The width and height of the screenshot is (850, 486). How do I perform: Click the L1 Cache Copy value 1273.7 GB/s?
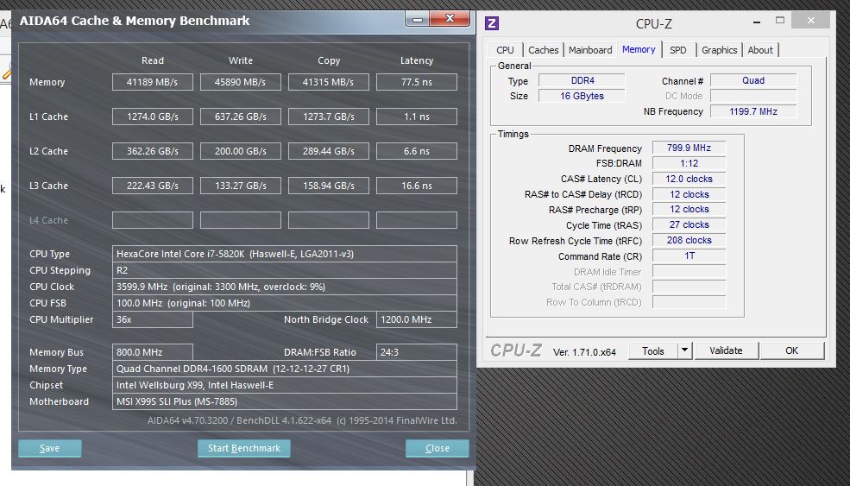click(x=329, y=117)
